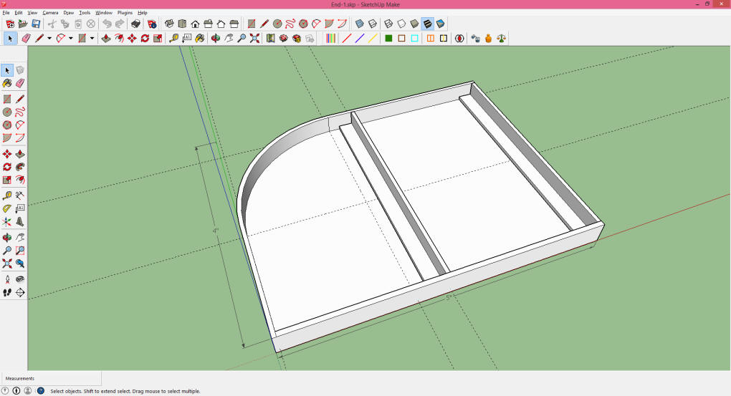Click the Paint Bucket tool in left panel
The image size is (731, 396).
click(x=7, y=84)
